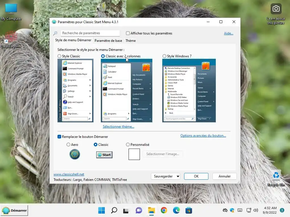Select the Style Classic radio button
Image resolution: width=290 pixels, height=217 pixels.
click(x=59, y=56)
